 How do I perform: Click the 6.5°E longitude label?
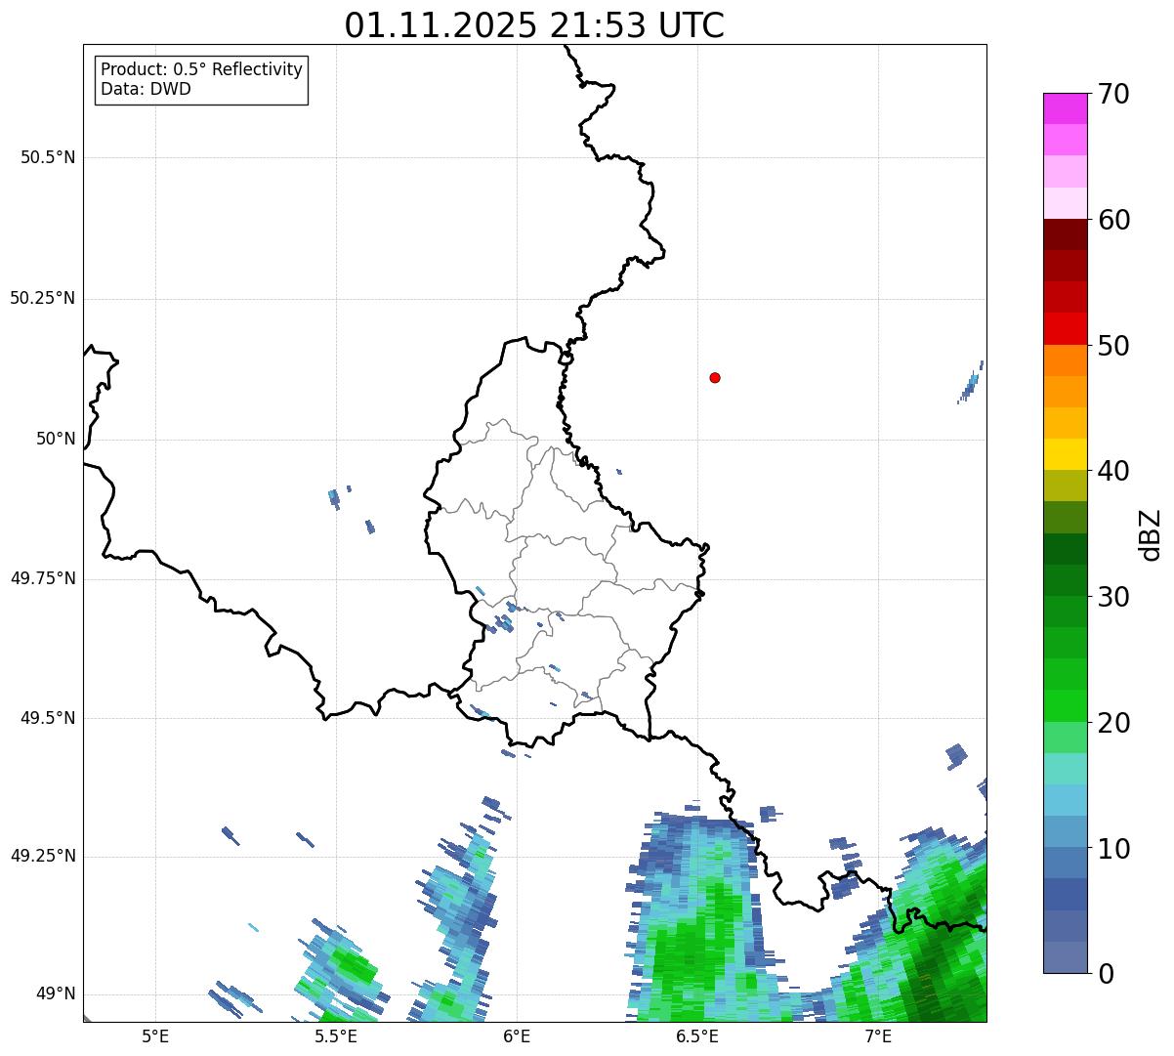click(x=697, y=1035)
